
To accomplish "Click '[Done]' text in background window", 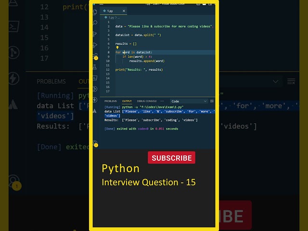I will 49,147.
